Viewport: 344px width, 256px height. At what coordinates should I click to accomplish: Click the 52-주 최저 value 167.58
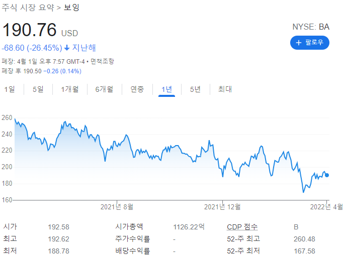pyautogui.click(x=304, y=251)
